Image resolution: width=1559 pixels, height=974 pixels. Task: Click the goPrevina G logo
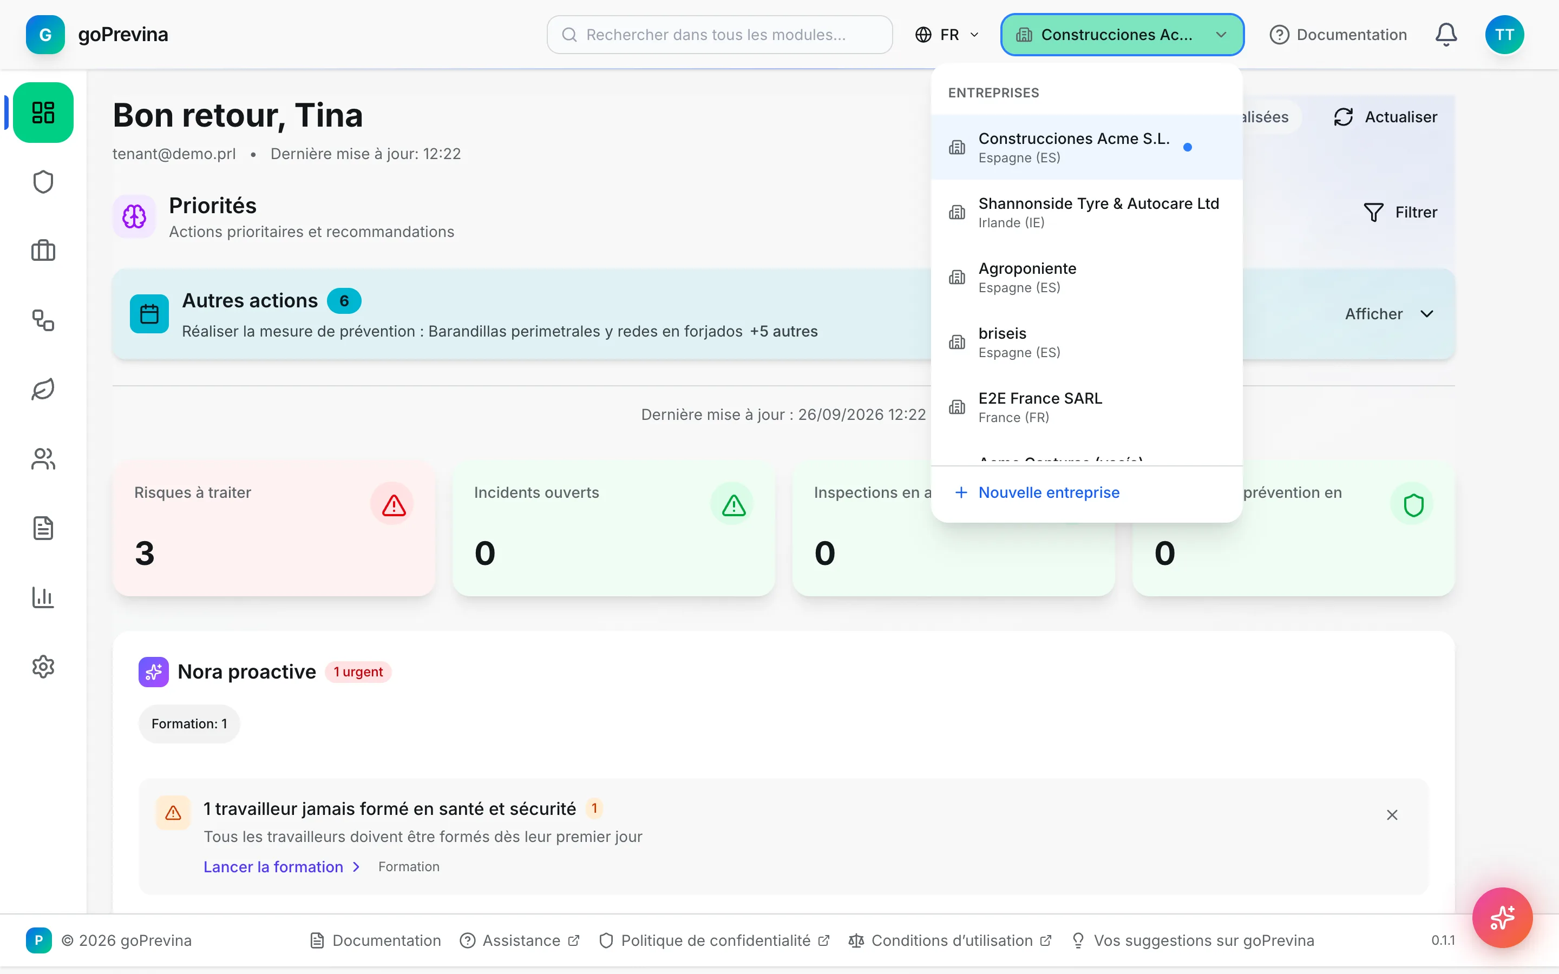(45, 35)
